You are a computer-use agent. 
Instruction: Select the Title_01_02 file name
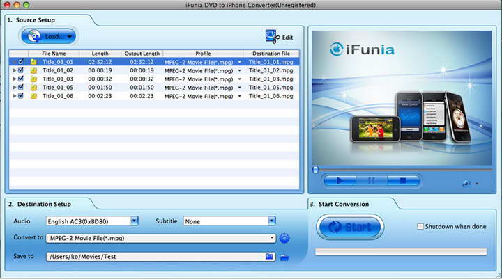click(x=58, y=70)
